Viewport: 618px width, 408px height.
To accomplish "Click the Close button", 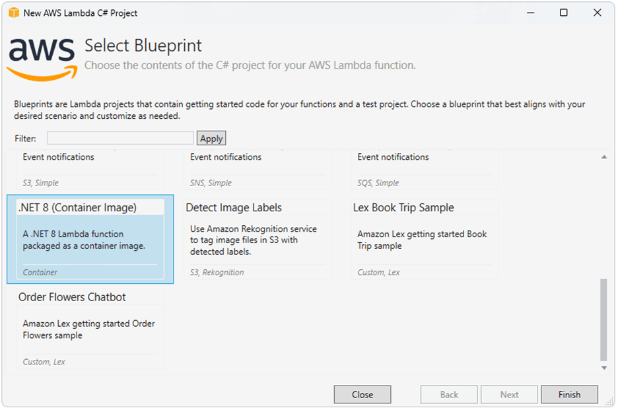I will pos(362,394).
